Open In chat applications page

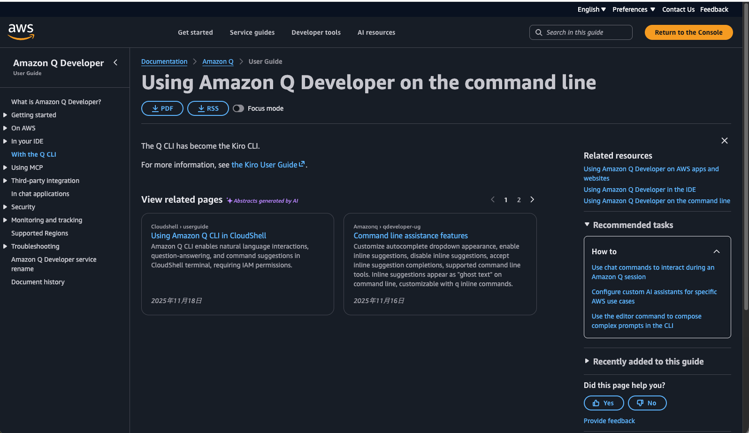click(x=40, y=194)
